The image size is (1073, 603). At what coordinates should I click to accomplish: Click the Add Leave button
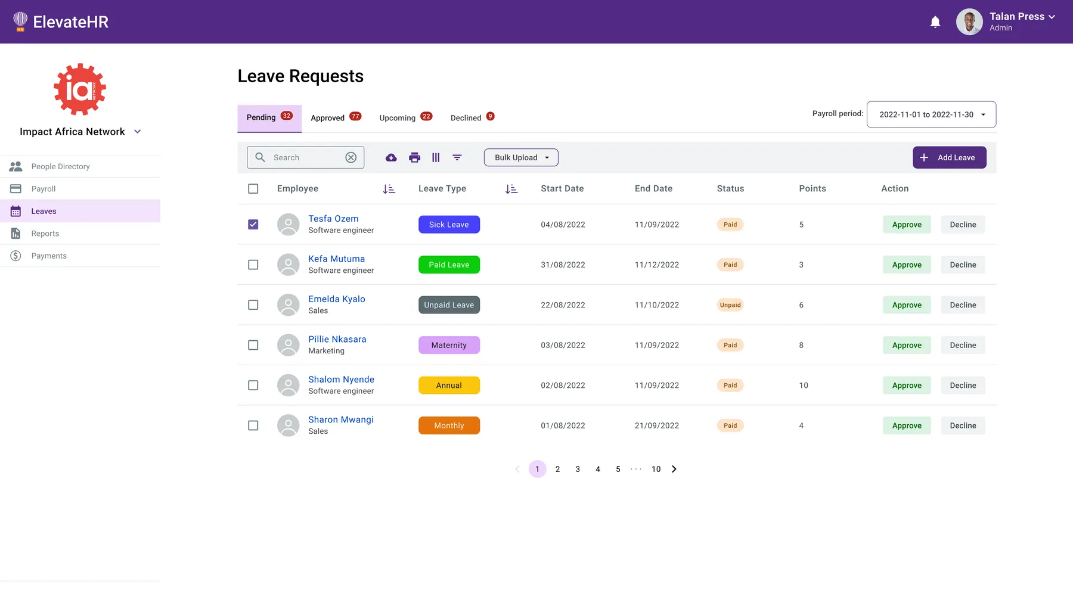950,157
